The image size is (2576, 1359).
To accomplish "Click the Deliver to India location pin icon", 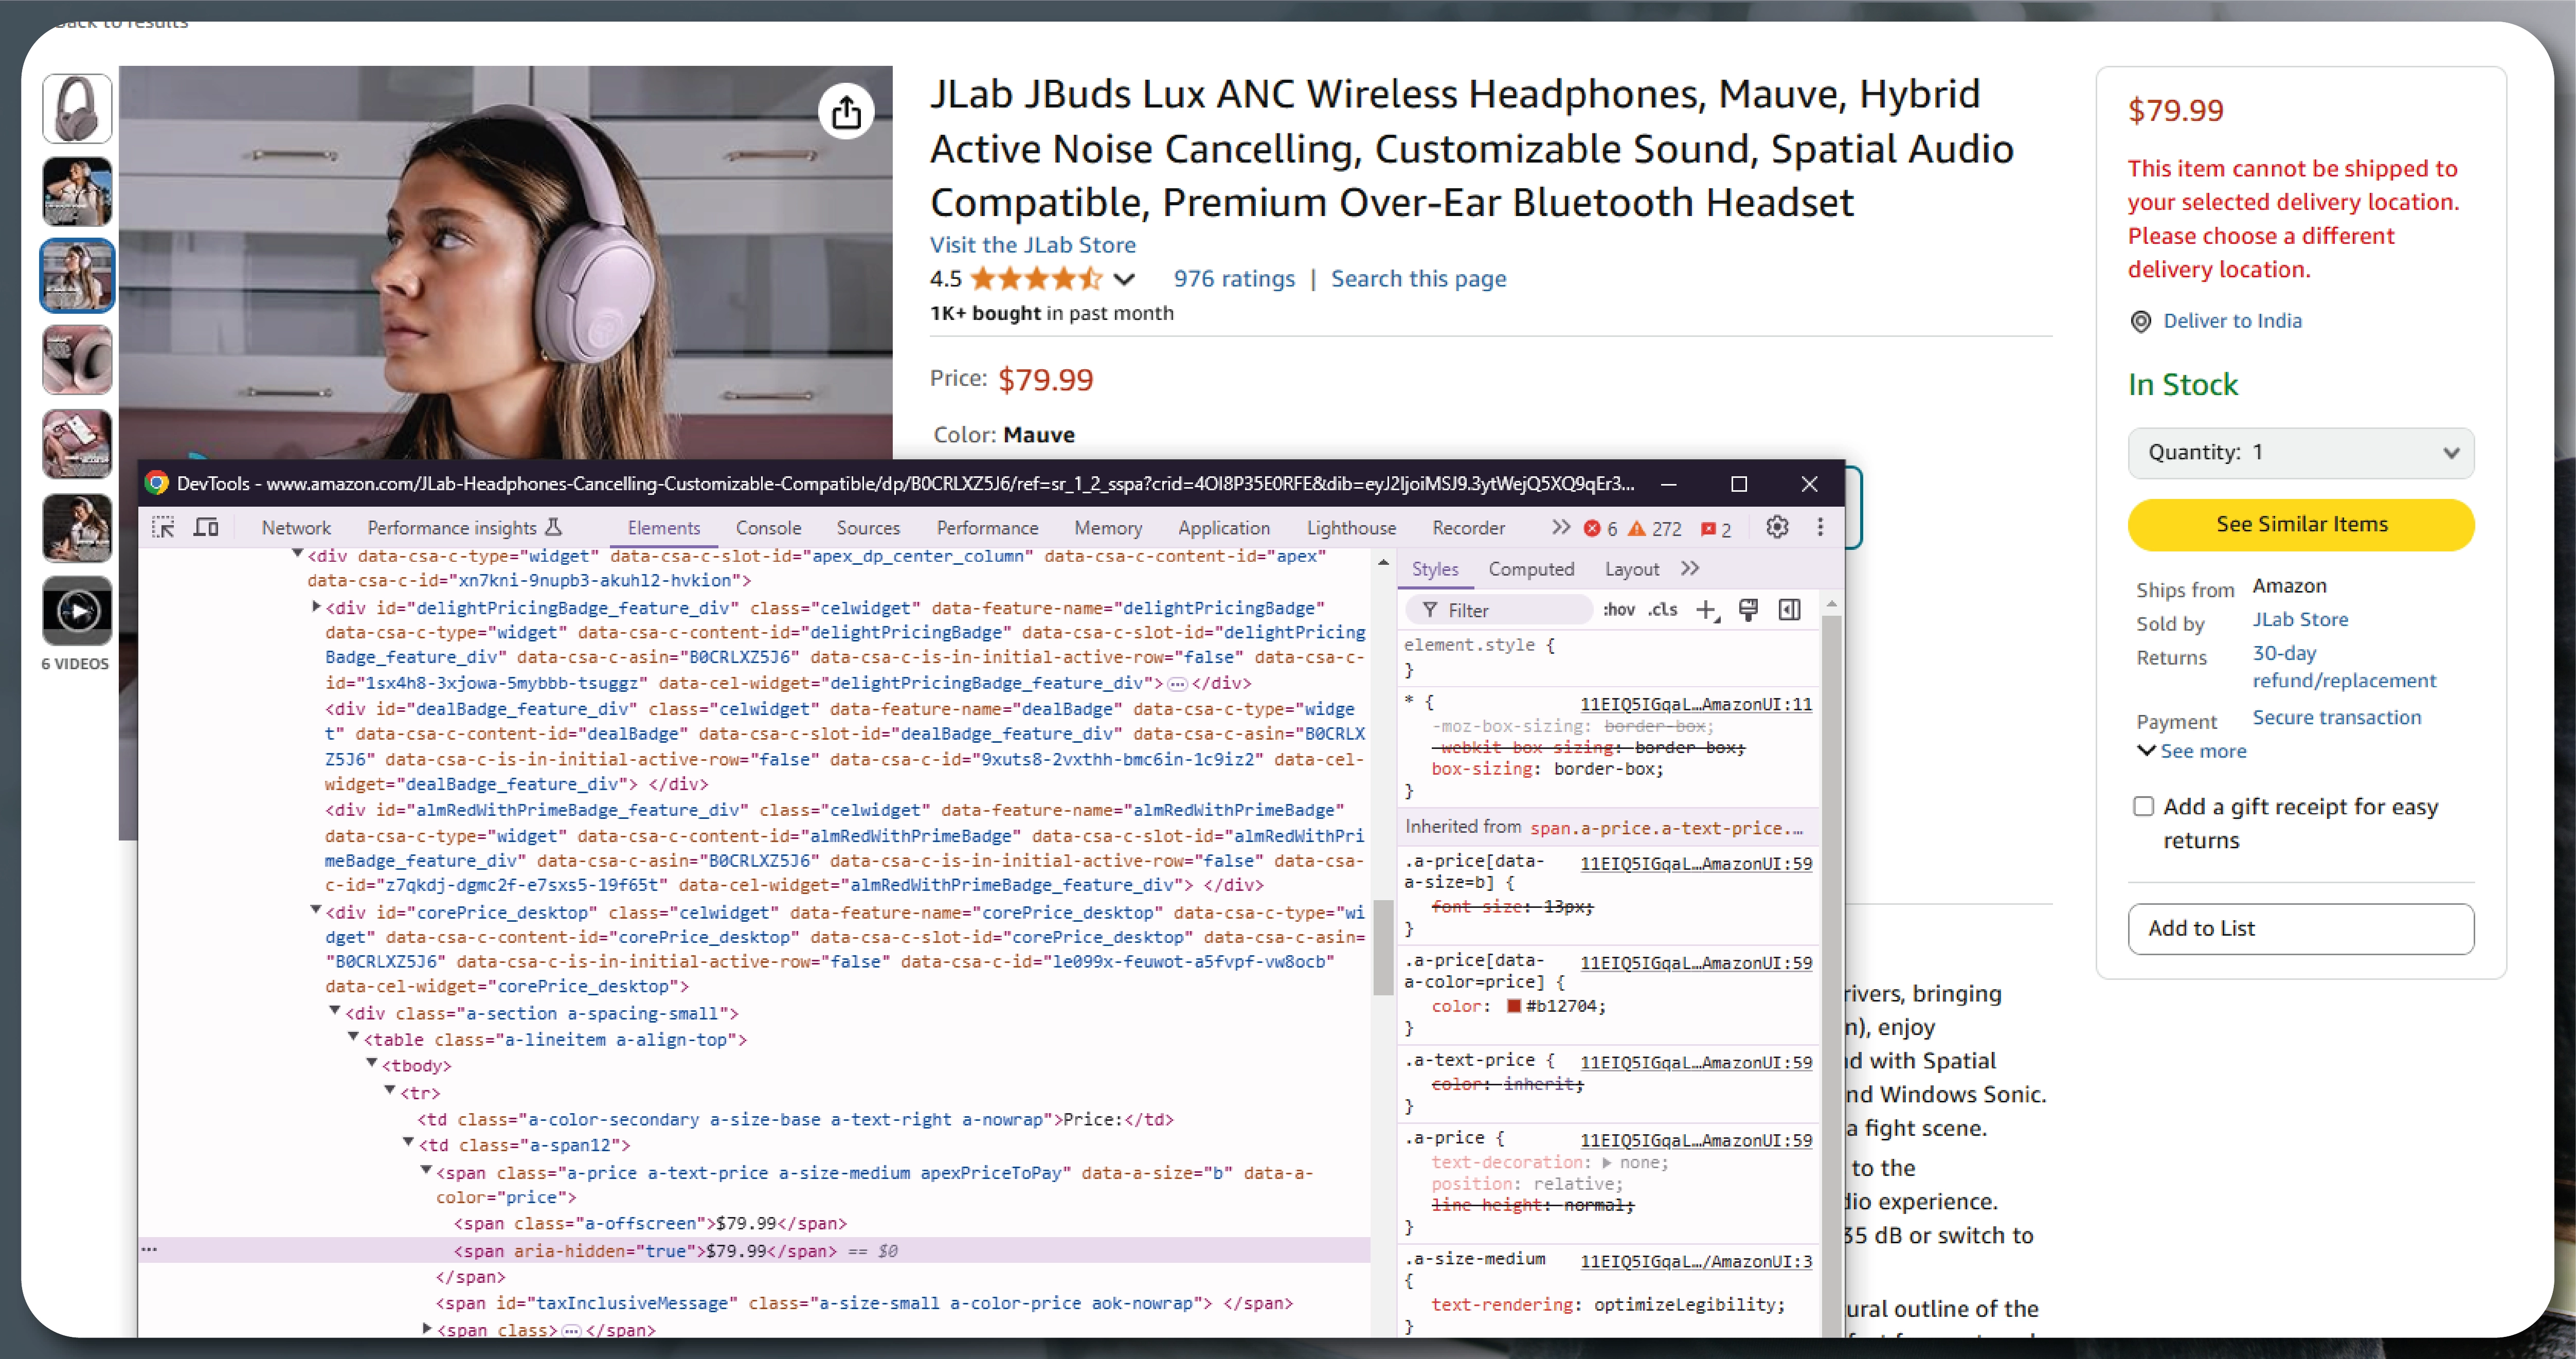I will pos(2140,322).
